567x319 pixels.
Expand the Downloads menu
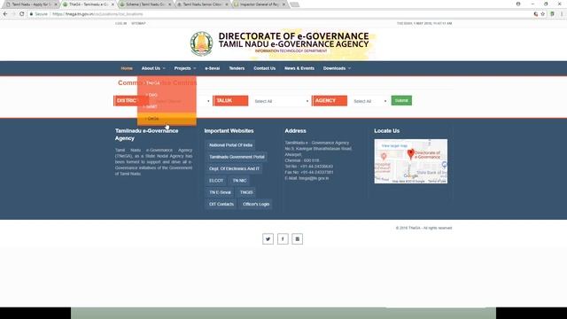coord(337,68)
